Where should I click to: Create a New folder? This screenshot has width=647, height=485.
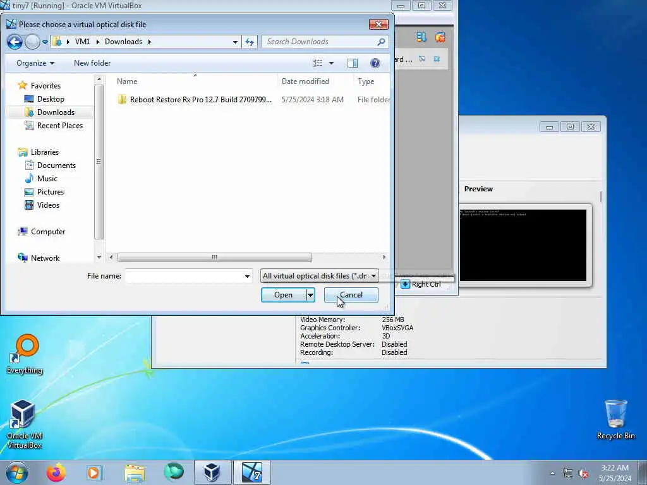coord(92,63)
